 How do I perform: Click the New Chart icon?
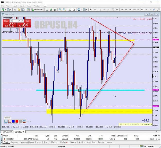[x=3, y=10]
